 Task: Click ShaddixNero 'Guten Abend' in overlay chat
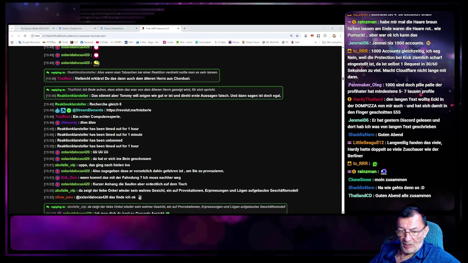click(x=391, y=134)
